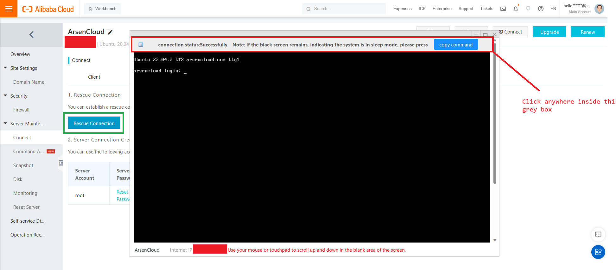
Task: Open Enterprise in top navigation
Action: pos(442,9)
